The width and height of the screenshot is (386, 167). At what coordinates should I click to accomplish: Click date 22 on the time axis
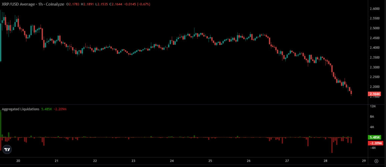95,161
